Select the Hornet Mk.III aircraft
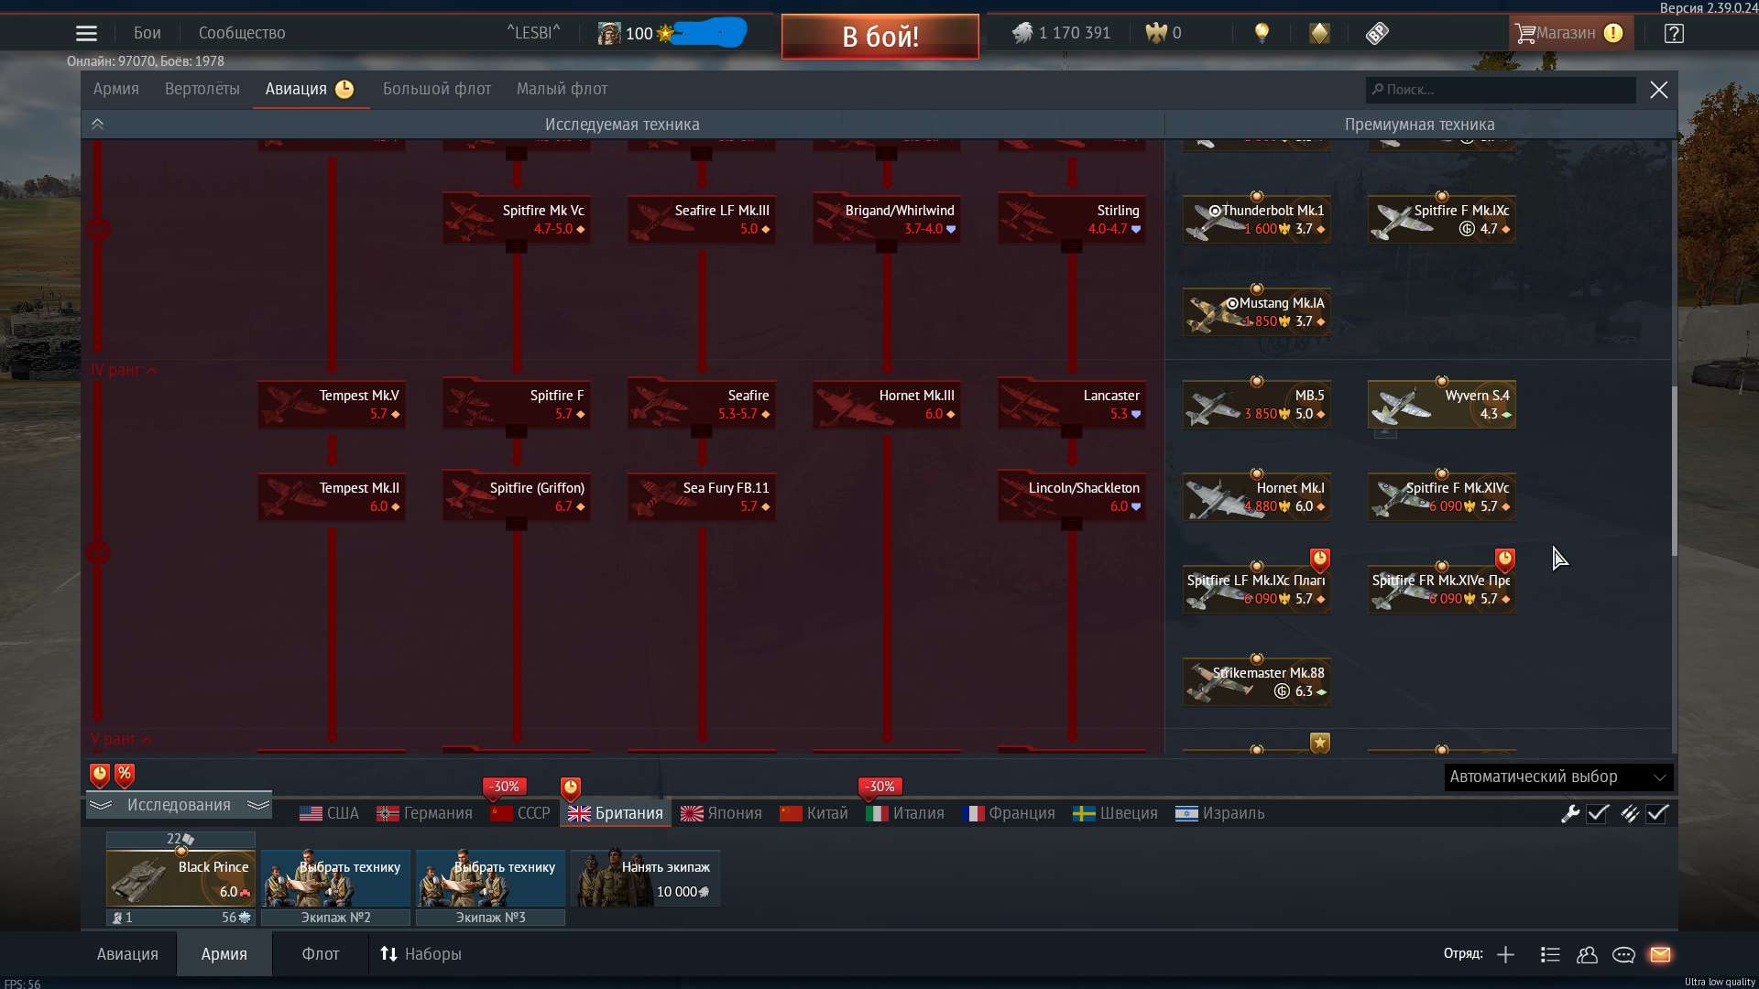Viewport: 1759px width, 989px height. click(886, 404)
